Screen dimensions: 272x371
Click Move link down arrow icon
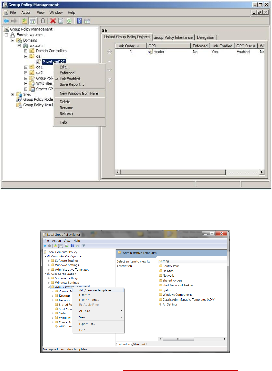click(109, 70)
